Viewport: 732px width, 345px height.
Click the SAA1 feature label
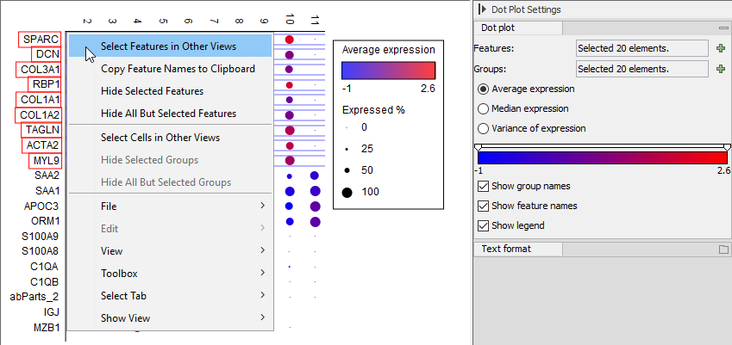47,190
